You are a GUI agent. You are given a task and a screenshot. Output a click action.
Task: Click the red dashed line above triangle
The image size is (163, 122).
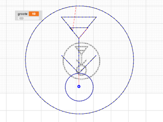pos(74,18)
